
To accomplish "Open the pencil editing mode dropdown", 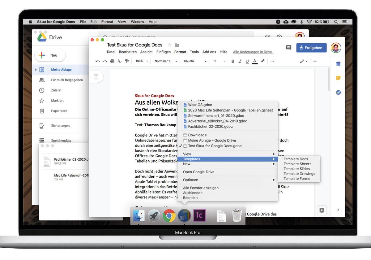I will pyautogui.click(x=304, y=61).
